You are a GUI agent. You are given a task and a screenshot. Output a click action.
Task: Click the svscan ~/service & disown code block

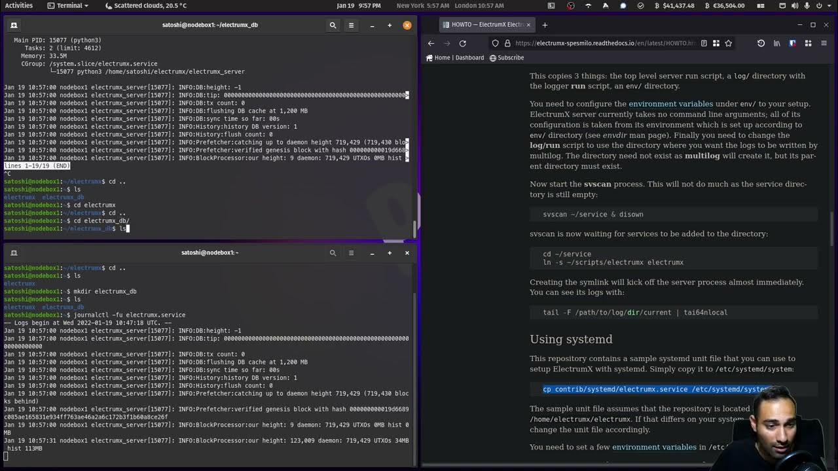(674, 214)
